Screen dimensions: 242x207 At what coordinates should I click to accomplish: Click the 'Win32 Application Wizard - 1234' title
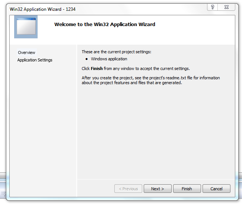pyautogui.click(x=42, y=9)
